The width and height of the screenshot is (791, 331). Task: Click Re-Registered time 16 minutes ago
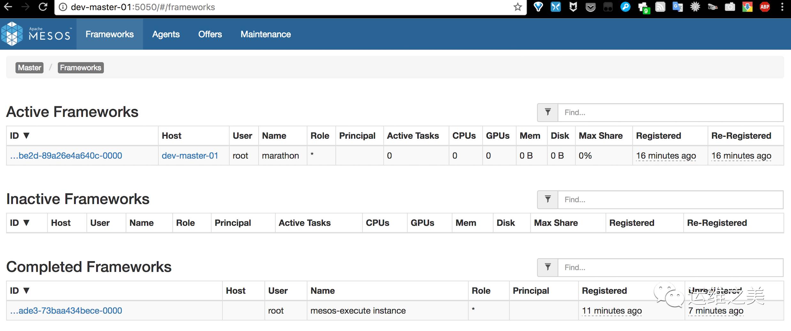pos(741,156)
